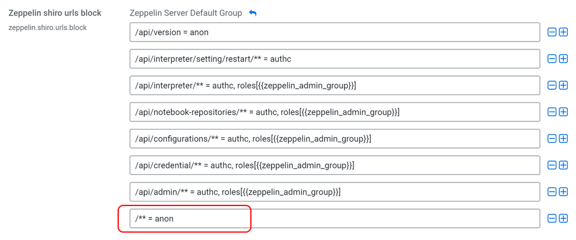Remove the /api/interpreter/** roles row
The image size is (576, 240).
pyautogui.click(x=552, y=85)
